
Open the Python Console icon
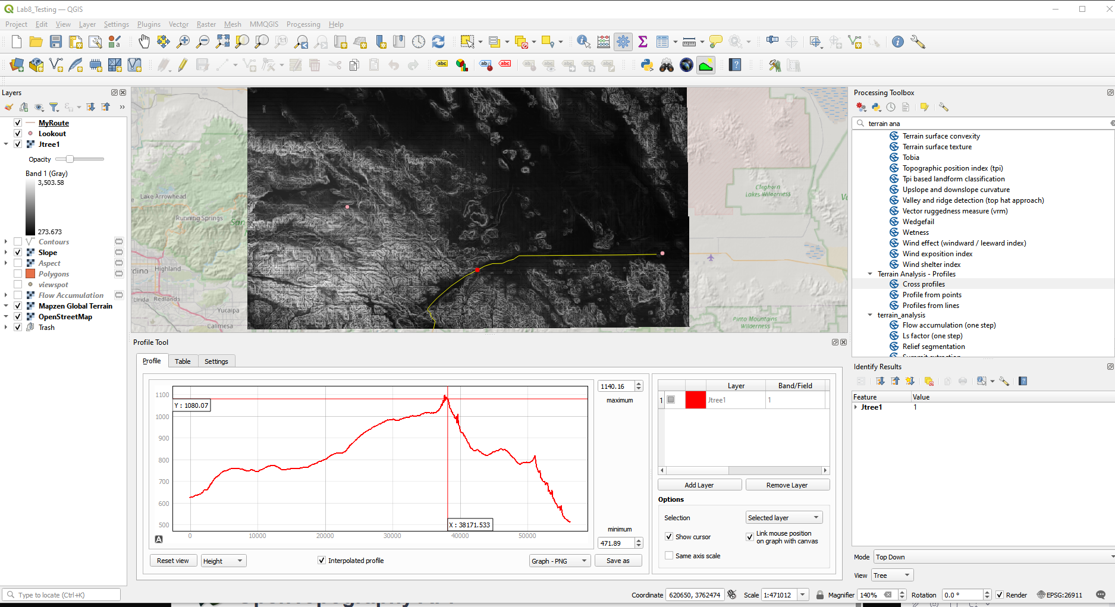pyautogui.click(x=647, y=65)
